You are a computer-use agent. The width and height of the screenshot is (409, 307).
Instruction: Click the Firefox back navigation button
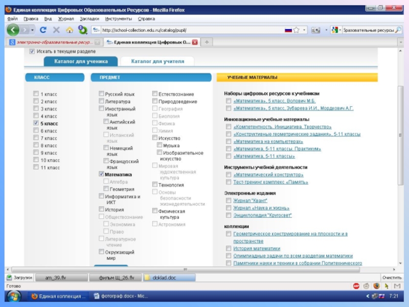[x=13, y=30]
